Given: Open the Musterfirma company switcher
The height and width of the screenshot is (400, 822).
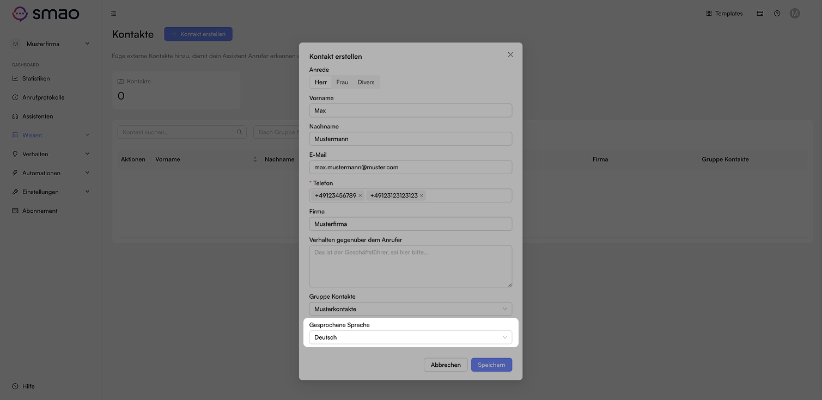Looking at the screenshot, I should point(51,44).
